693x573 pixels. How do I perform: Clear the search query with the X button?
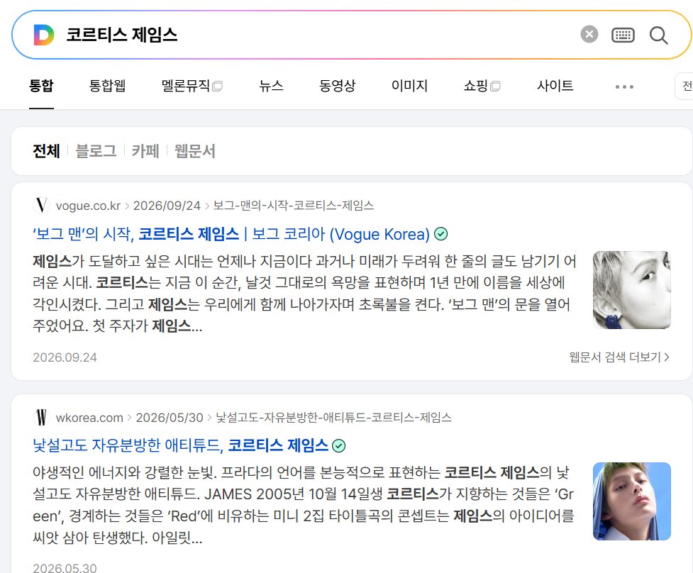coord(589,35)
